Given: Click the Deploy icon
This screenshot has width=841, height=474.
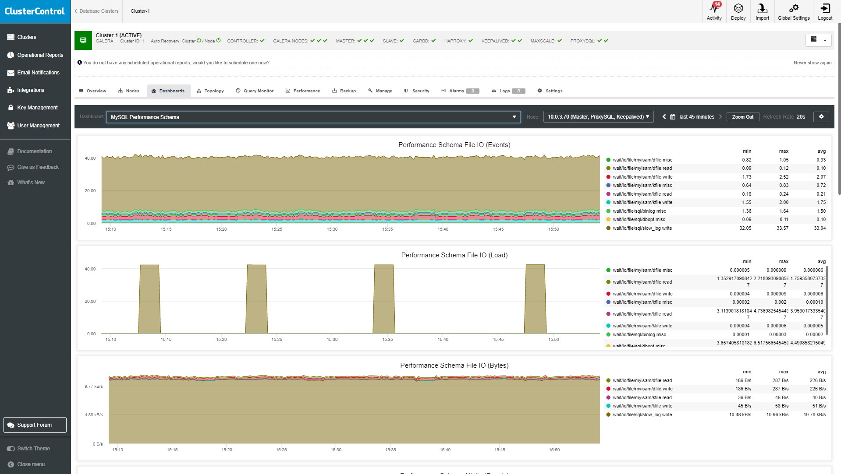Looking at the screenshot, I should [x=738, y=11].
